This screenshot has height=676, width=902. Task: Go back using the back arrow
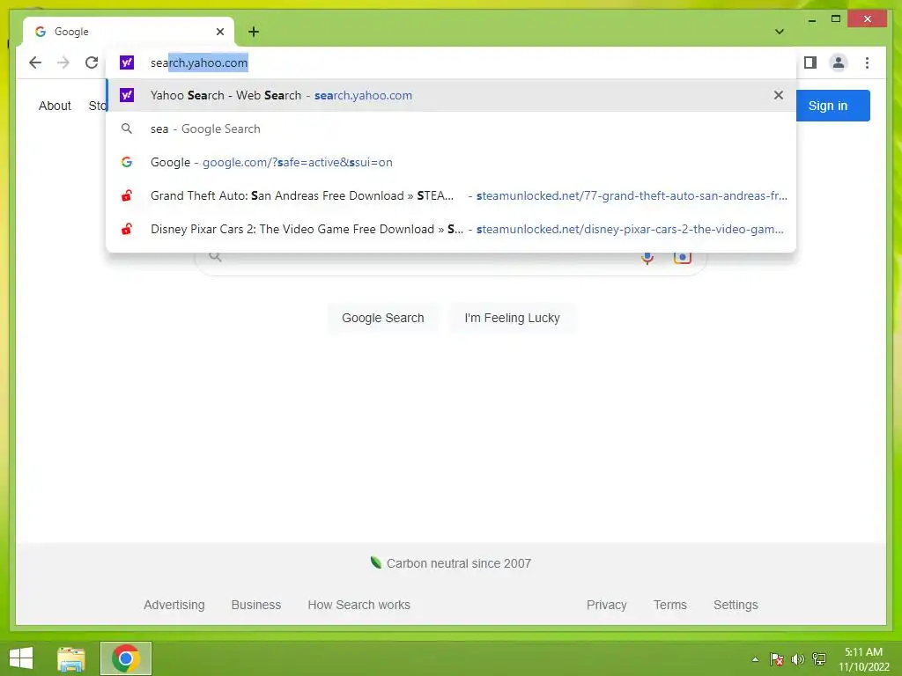(35, 62)
